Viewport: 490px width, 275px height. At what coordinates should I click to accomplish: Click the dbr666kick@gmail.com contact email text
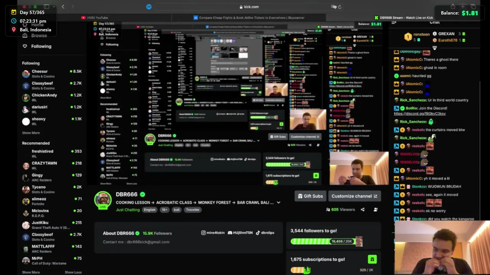tap(148, 242)
